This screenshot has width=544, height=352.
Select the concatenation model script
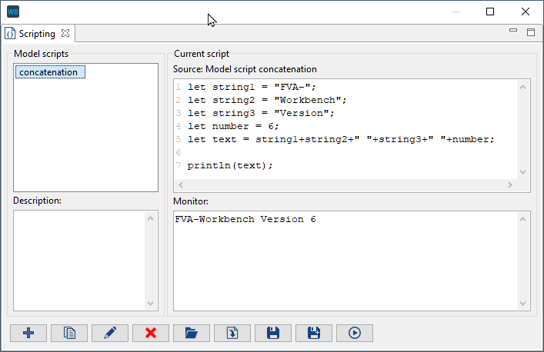49,72
